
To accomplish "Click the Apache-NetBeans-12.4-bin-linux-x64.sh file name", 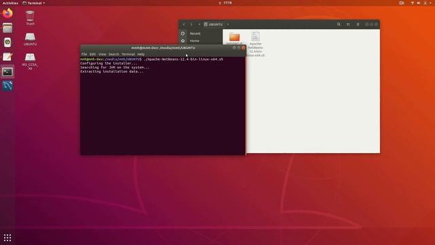I will coord(256,50).
